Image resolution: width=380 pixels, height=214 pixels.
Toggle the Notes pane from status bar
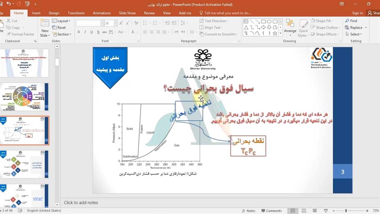(248, 211)
